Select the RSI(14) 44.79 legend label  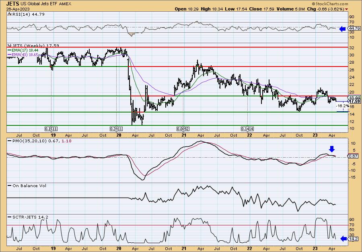tap(28, 15)
